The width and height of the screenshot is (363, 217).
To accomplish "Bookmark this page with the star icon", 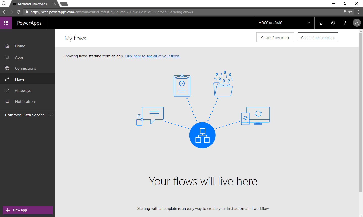I will pos(350,12).
